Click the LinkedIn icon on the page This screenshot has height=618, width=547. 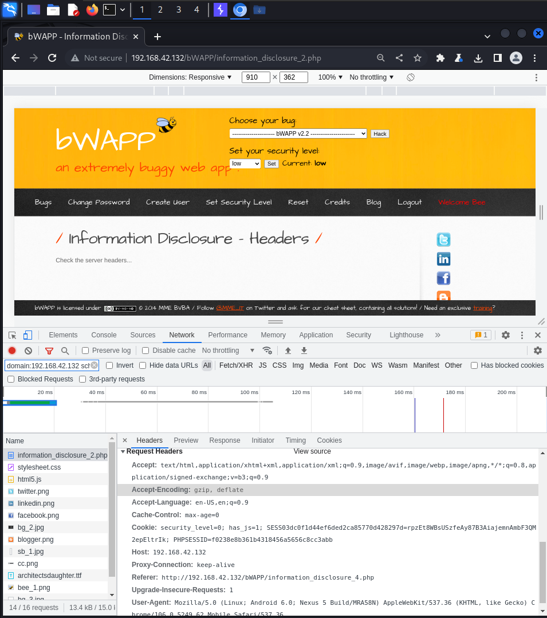coord(443,259)
